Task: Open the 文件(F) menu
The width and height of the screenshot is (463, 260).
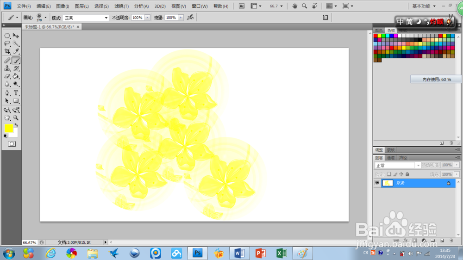Action: (x=24, y=6)
